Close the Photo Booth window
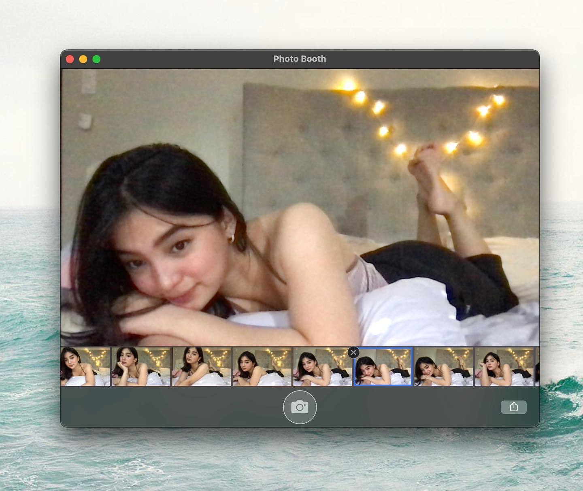This screenshot has height=491, width=583. point(70,59)
